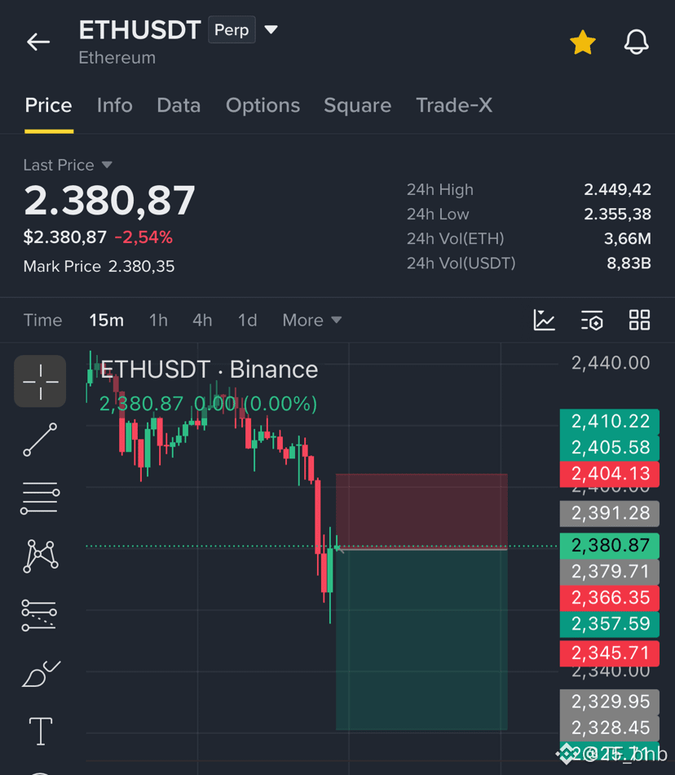Click the 24h Vol(ETH) value 3,66M
The image size is (675, 775).
tap(628, 239)
